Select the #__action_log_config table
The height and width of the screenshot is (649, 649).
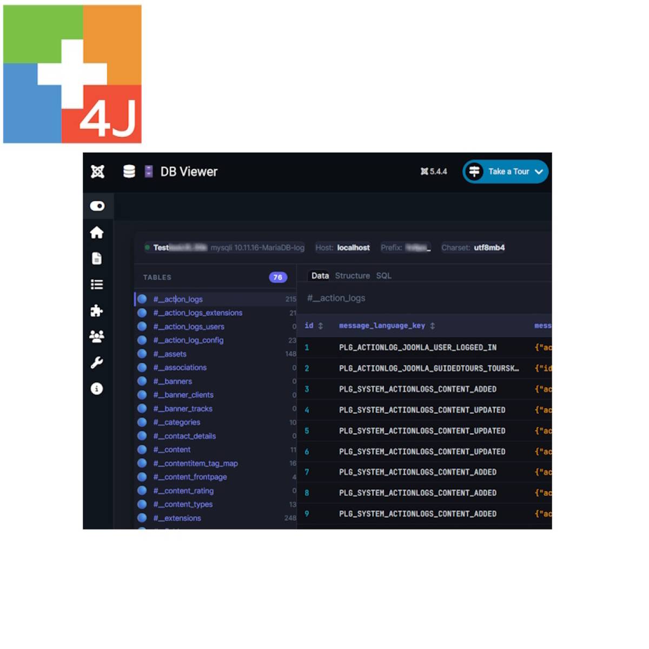[x=216, y=340]
